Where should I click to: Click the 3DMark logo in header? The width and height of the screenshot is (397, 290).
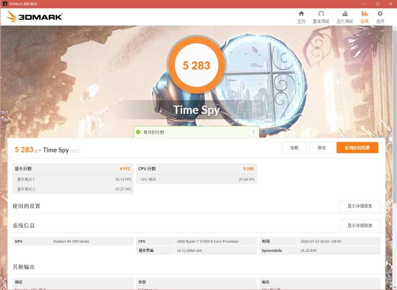point(34,16)
